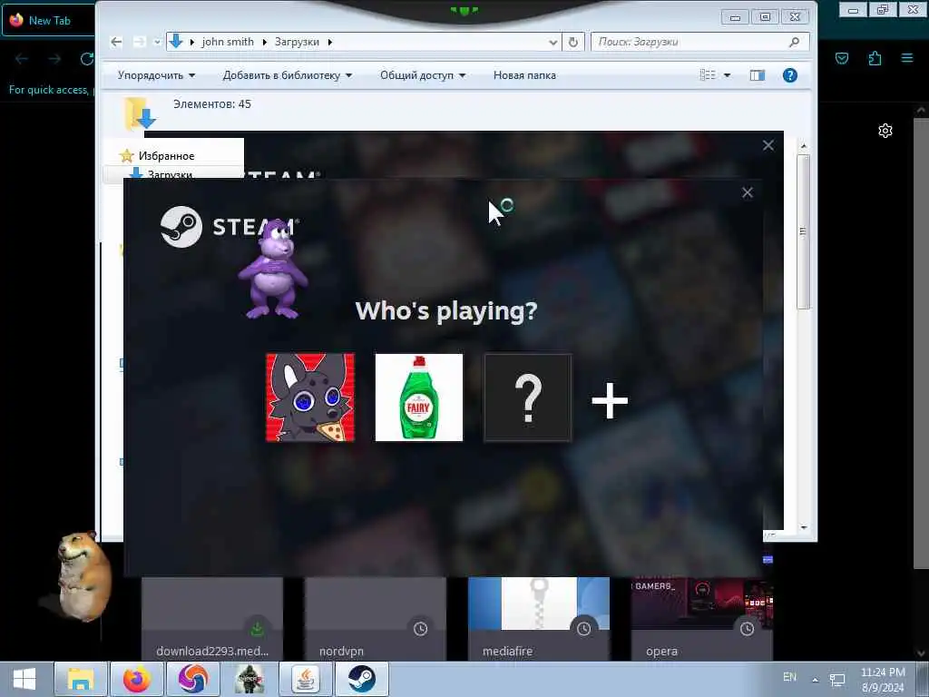This screenshot has height=697, width=929.
Task: Open the Java taskbar icon
Action: coord(306,679)
